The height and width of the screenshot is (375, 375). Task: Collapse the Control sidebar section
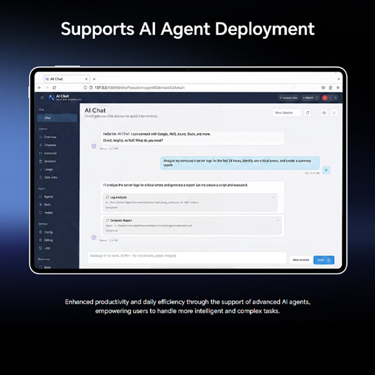point(74,129)
